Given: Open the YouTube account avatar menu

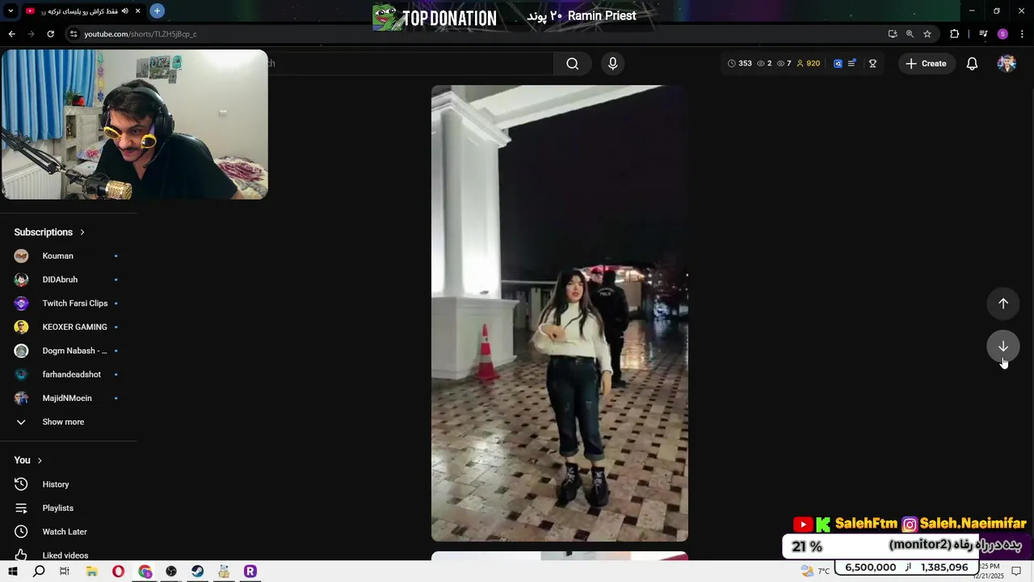Looking at the screenshot, I should click(x=1007, y=64).
